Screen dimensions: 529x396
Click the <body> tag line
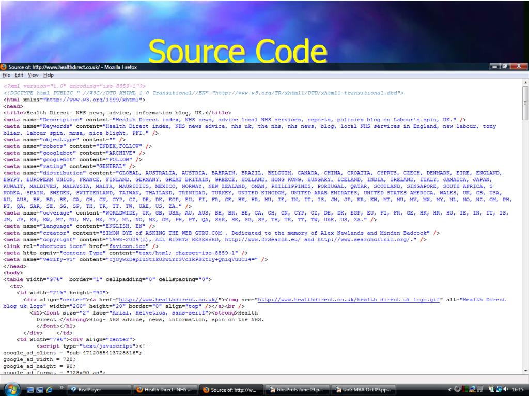pos(13,273)
